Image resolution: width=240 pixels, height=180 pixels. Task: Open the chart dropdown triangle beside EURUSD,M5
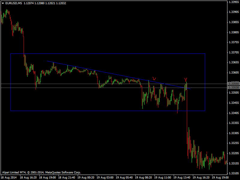coord(3,3)
